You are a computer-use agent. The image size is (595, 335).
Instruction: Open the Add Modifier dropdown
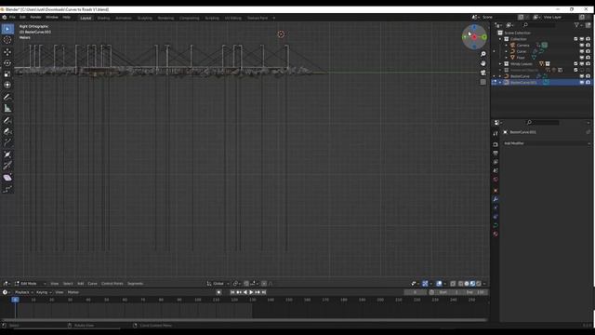click(547, 143)
